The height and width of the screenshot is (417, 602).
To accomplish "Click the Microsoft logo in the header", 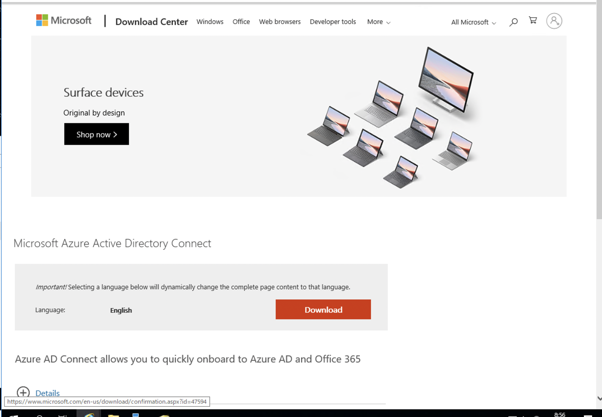I will tap(64, 20).
